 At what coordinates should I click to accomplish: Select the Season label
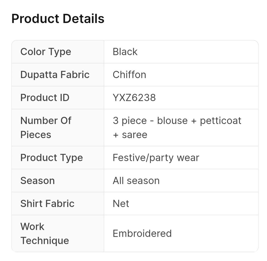pos(37,181)
